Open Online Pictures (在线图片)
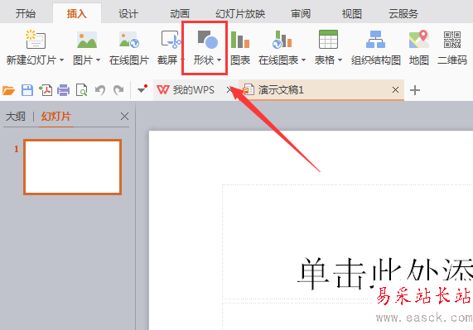Screen dimensions: 473x330 pos(129,48)
